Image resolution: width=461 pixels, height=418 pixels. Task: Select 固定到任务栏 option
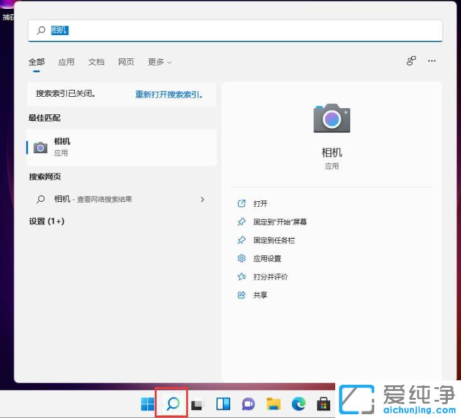coord(274,240)
